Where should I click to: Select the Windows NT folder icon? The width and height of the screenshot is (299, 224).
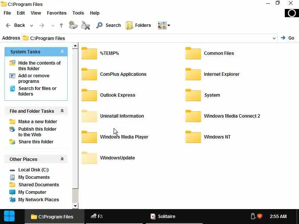[x=193, y=137]
